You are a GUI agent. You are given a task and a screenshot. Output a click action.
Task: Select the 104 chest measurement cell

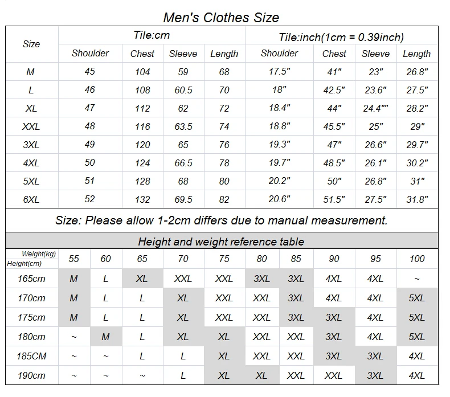pos(142,72)
